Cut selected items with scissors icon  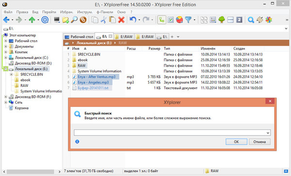click(104, 19)
